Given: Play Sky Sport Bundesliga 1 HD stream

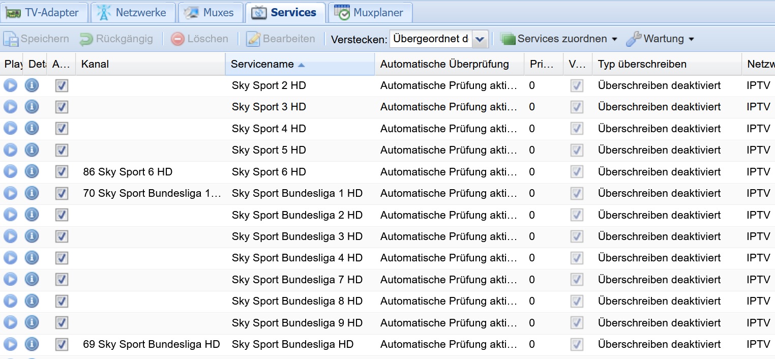Looking at the screenshot, I should coord(10,193).
